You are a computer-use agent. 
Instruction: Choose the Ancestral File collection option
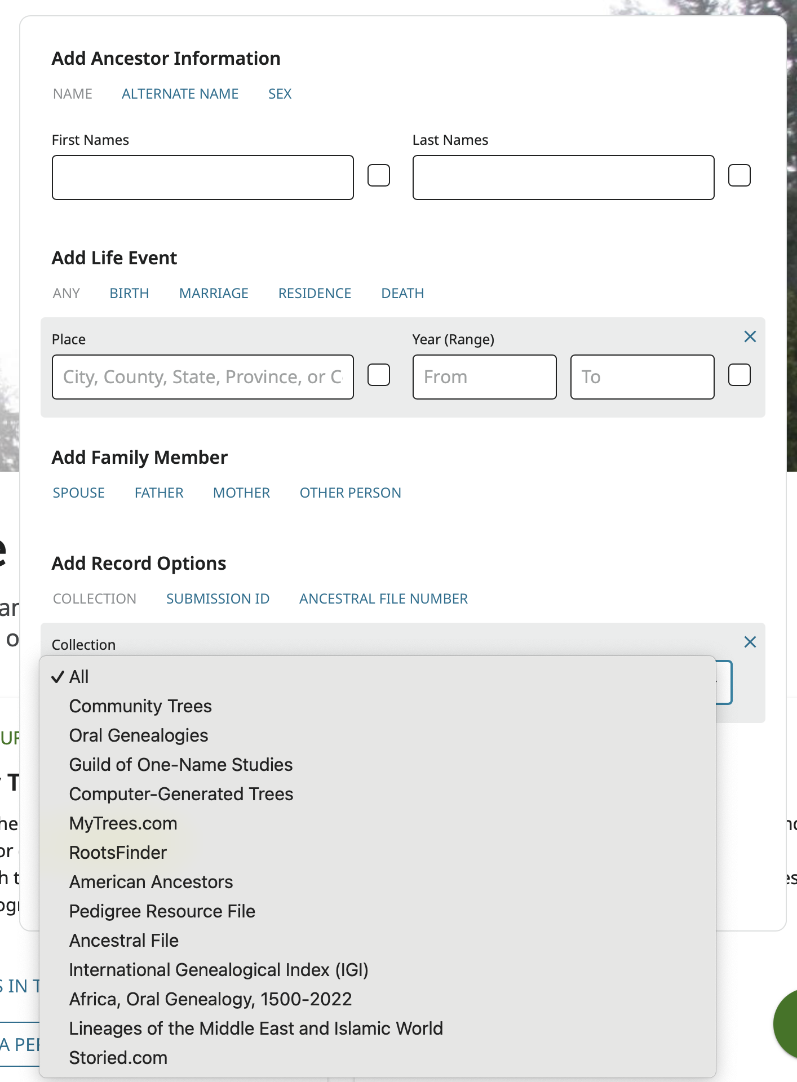pos(123,941)
